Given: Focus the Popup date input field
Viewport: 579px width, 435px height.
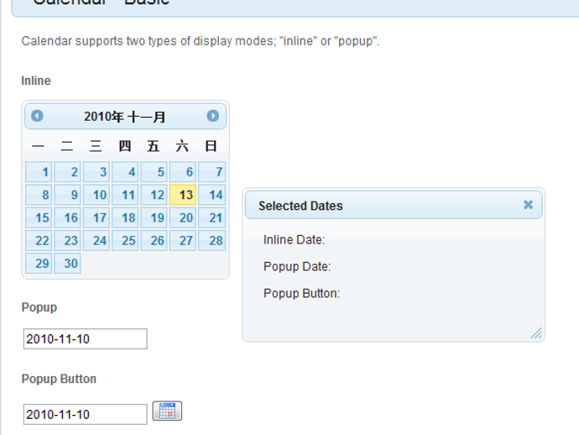Looking at the screenshot, I should pos(86,339).
